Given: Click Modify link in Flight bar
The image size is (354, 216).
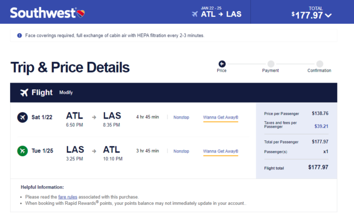Looking at the screenshot, I should tap(66, 93).
